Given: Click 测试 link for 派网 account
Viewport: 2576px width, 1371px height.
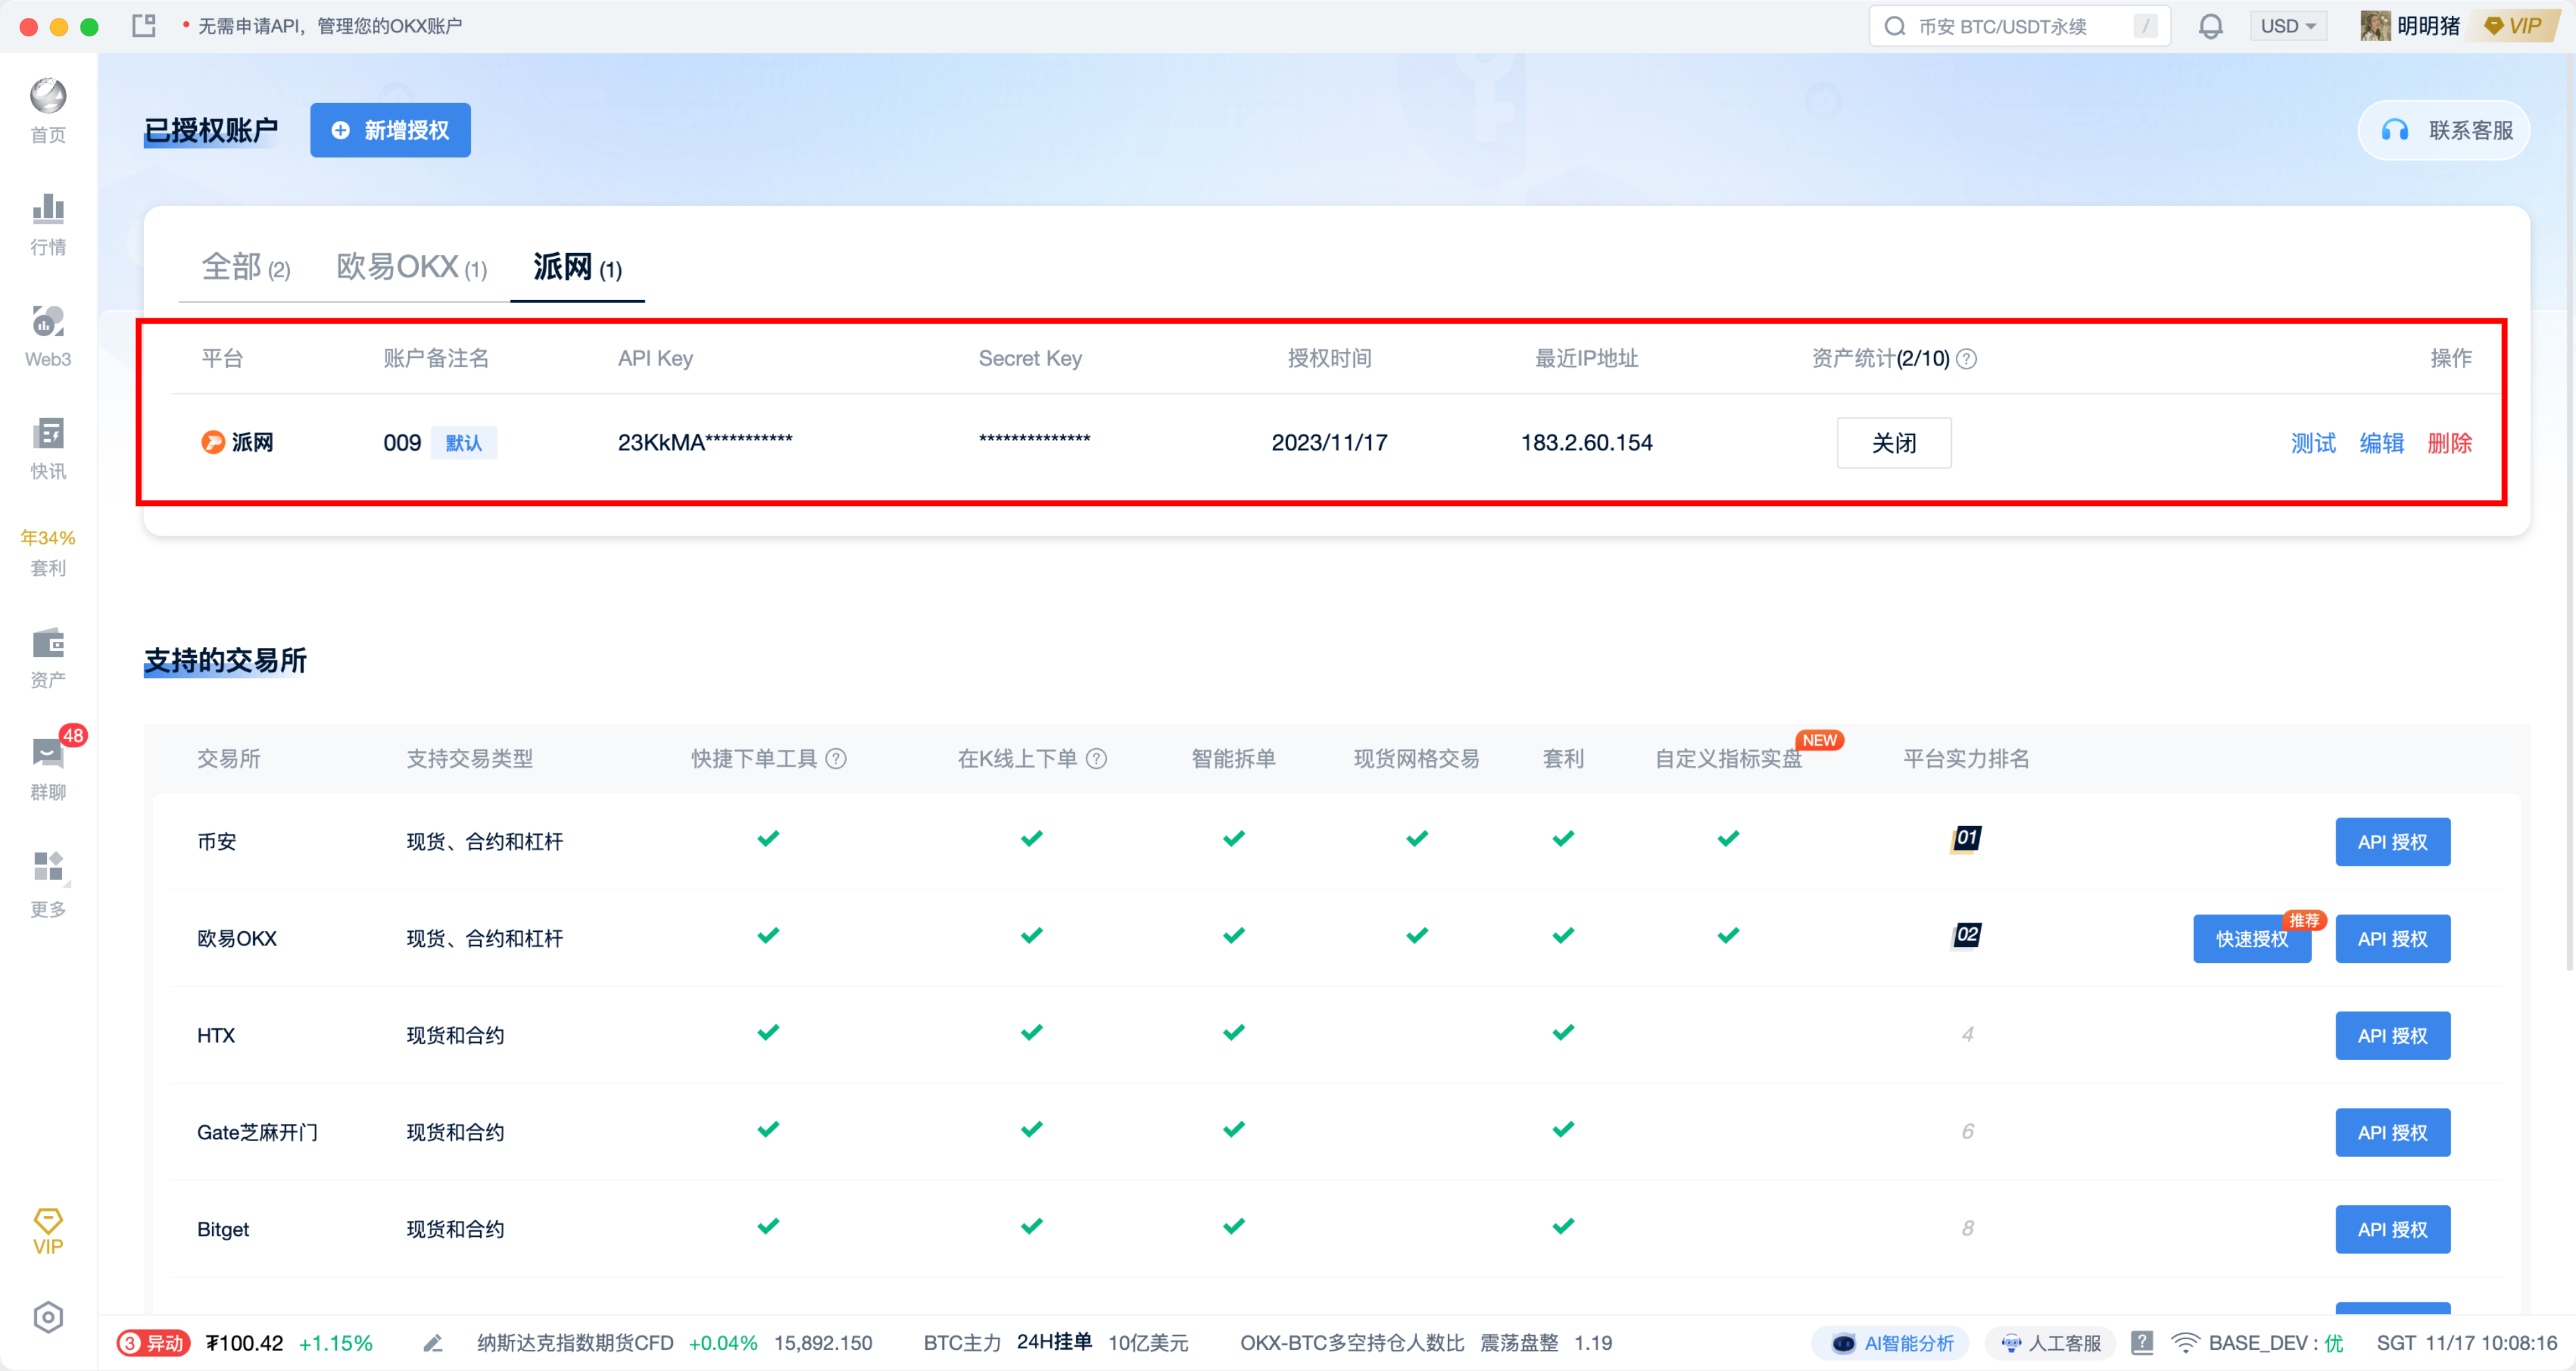Looking at the screenshot, I should (2313, 442).
